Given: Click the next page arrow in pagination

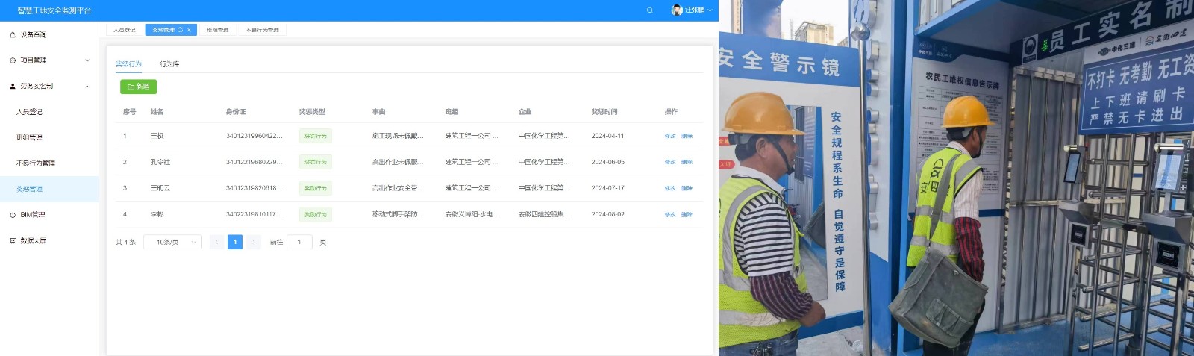Looking at the screenshot, I should pos(254,242).
